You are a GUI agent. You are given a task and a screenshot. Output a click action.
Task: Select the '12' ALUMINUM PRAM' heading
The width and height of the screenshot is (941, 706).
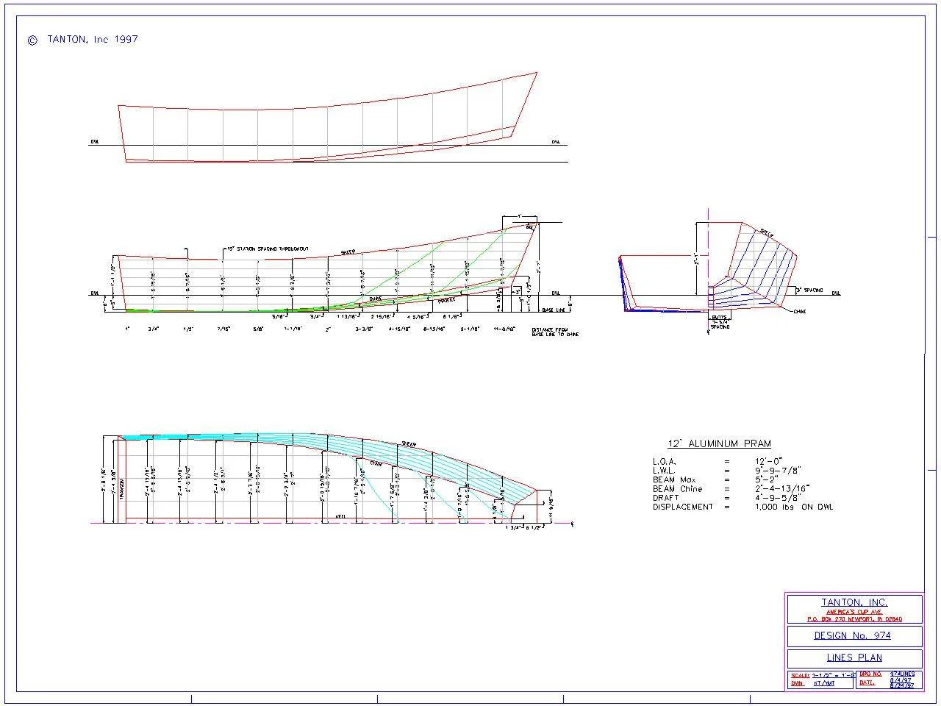[719, 443]
